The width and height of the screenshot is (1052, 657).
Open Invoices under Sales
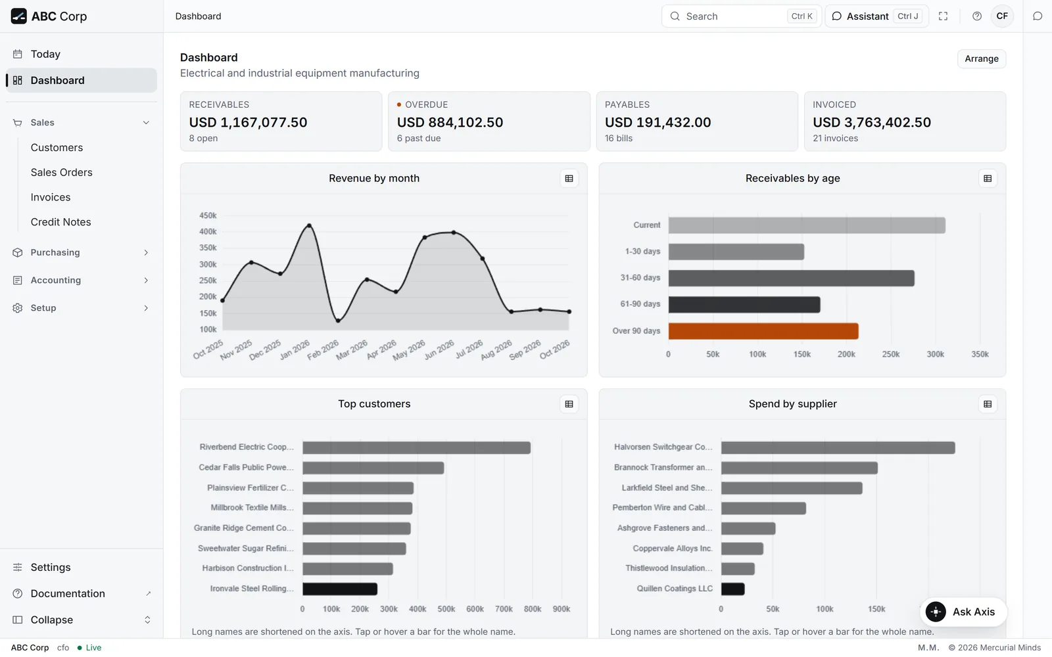point(51,198)
